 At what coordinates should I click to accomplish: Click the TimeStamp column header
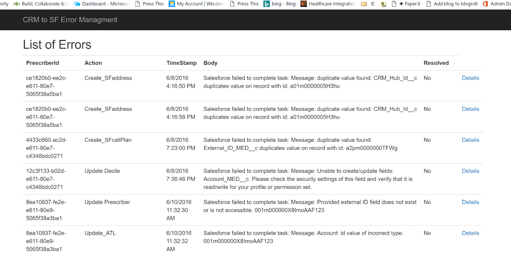(181, 63)
